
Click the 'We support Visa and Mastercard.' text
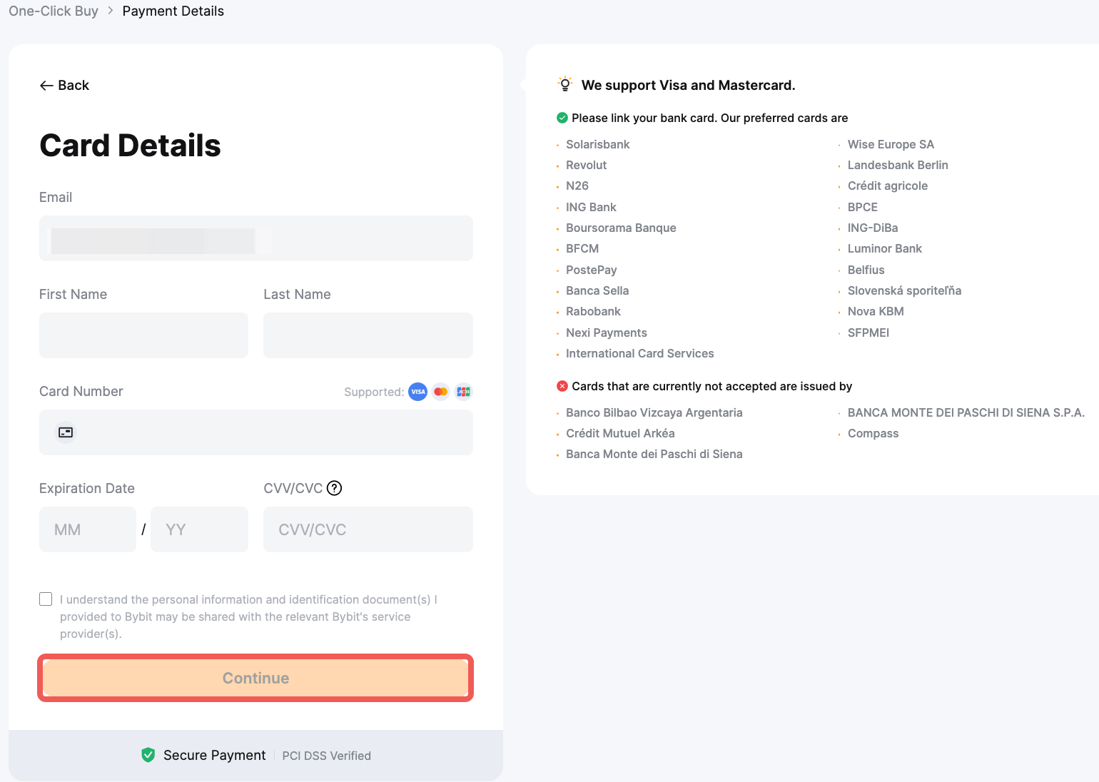coord(689,86)
